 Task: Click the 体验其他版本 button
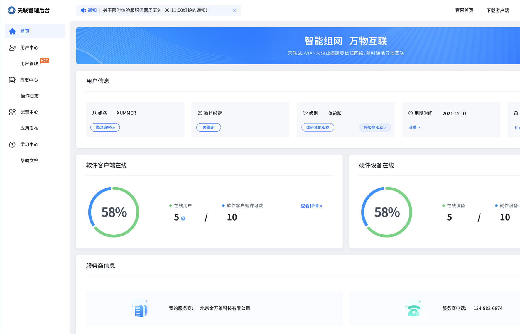(318, 127)
